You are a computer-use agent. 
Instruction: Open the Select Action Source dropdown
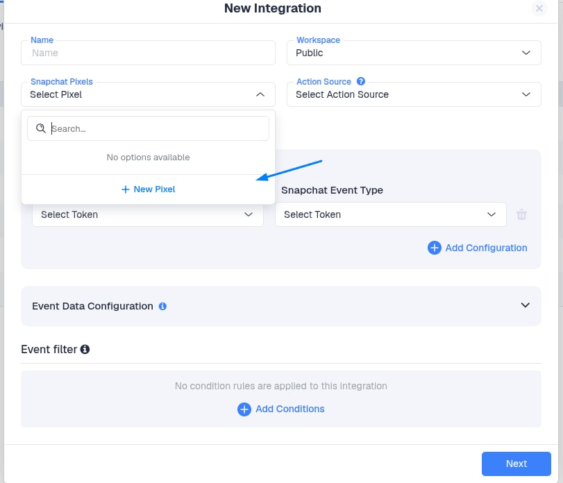414,94
